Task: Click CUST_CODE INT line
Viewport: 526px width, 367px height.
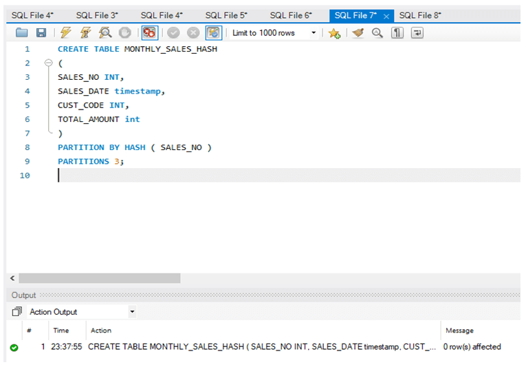Action: pos(94,105)
